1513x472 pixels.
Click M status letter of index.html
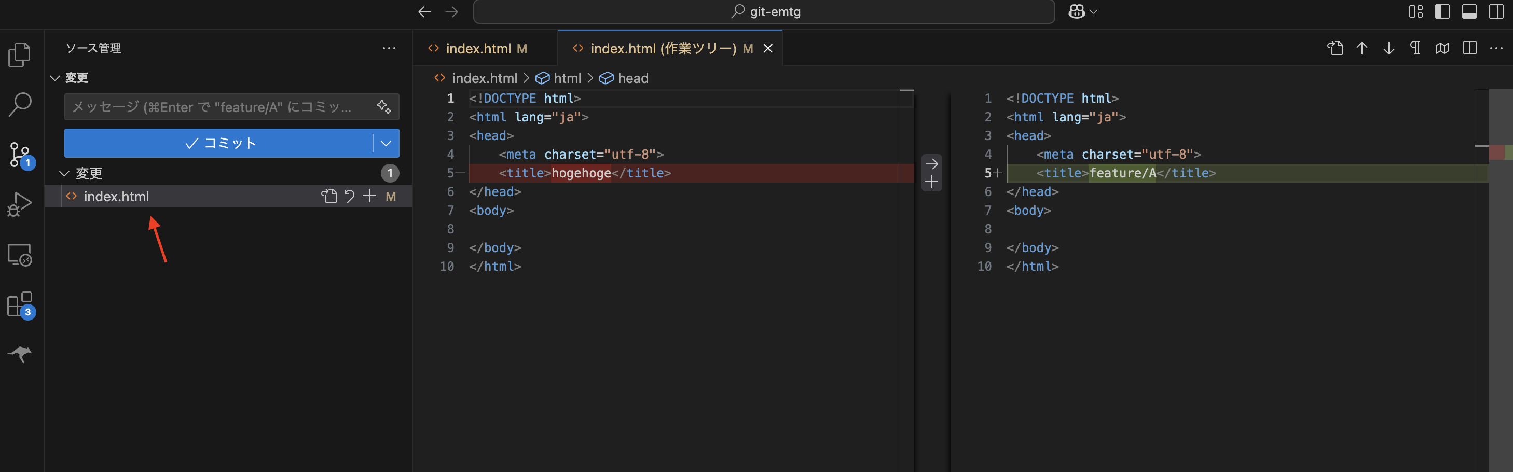pos(391,196)
